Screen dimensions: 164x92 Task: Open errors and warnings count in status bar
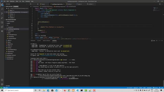(x=6, y=88)
